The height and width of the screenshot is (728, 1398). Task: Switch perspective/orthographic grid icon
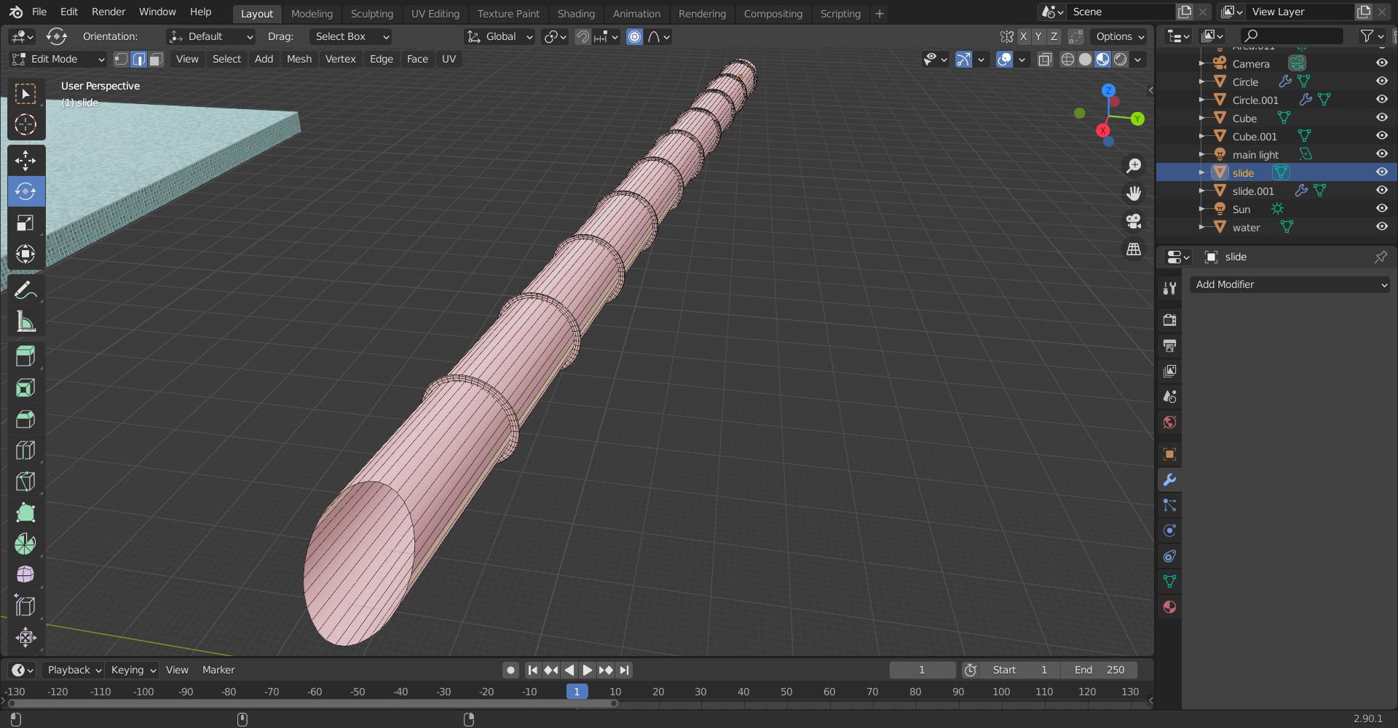[x=1134, y=249]
